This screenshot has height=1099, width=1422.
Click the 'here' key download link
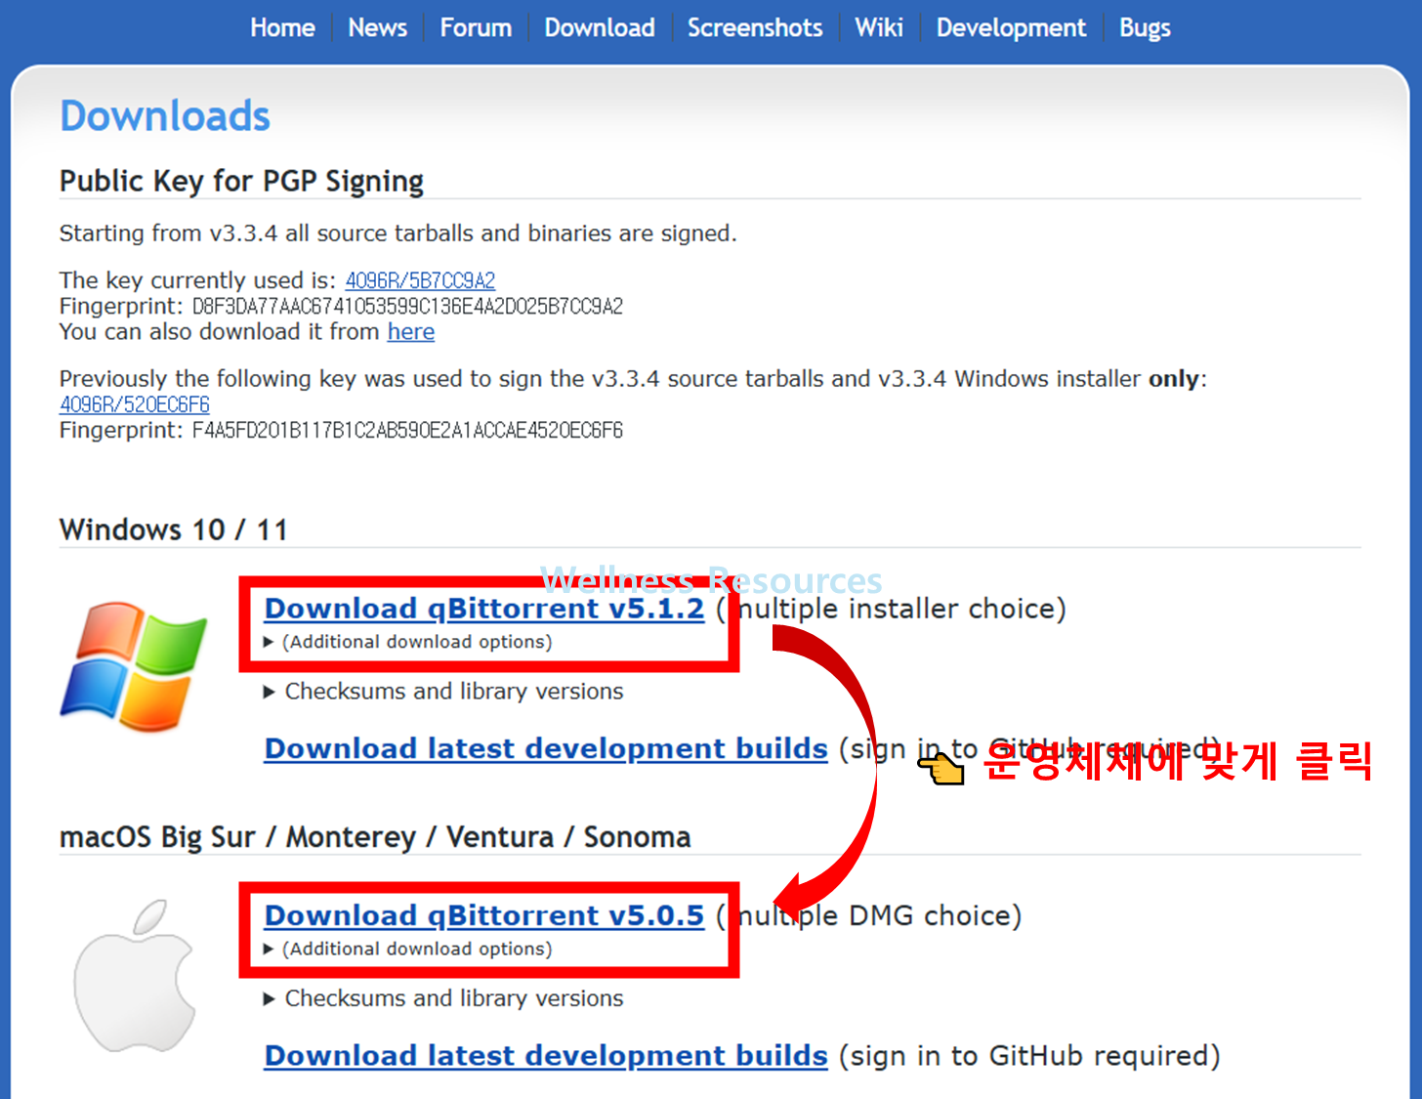point(411,332)
